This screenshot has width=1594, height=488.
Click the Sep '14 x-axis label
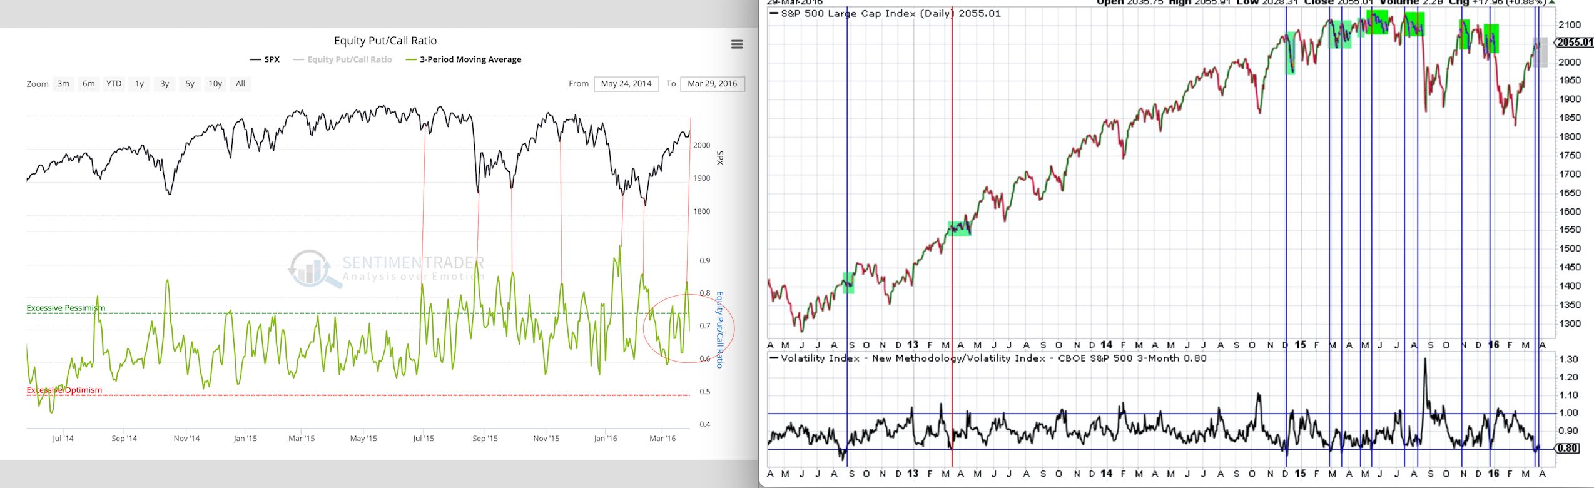point(124,439)
